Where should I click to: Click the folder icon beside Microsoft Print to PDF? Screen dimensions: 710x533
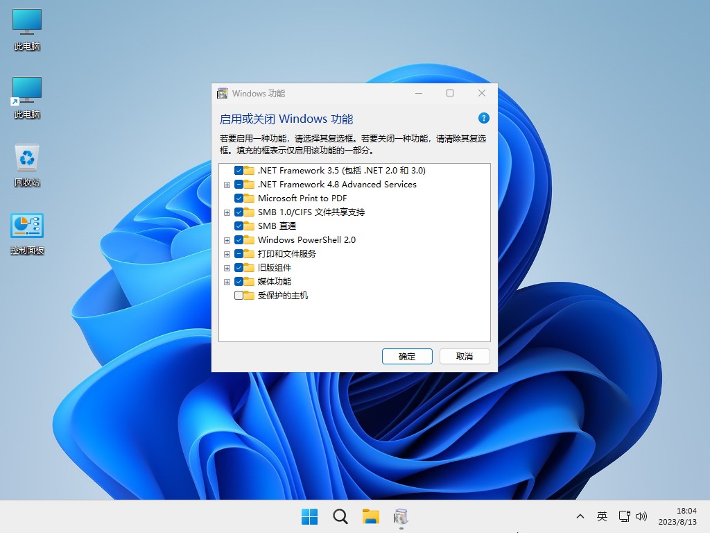click(x=249, y=198)
